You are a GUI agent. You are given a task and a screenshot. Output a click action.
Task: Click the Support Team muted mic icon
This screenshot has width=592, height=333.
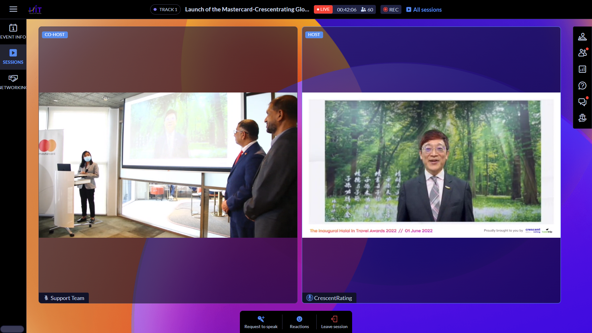[x=46, y=298]
